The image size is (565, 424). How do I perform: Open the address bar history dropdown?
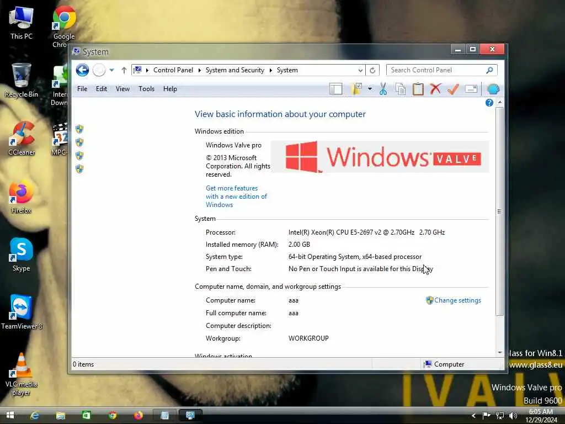360,70
